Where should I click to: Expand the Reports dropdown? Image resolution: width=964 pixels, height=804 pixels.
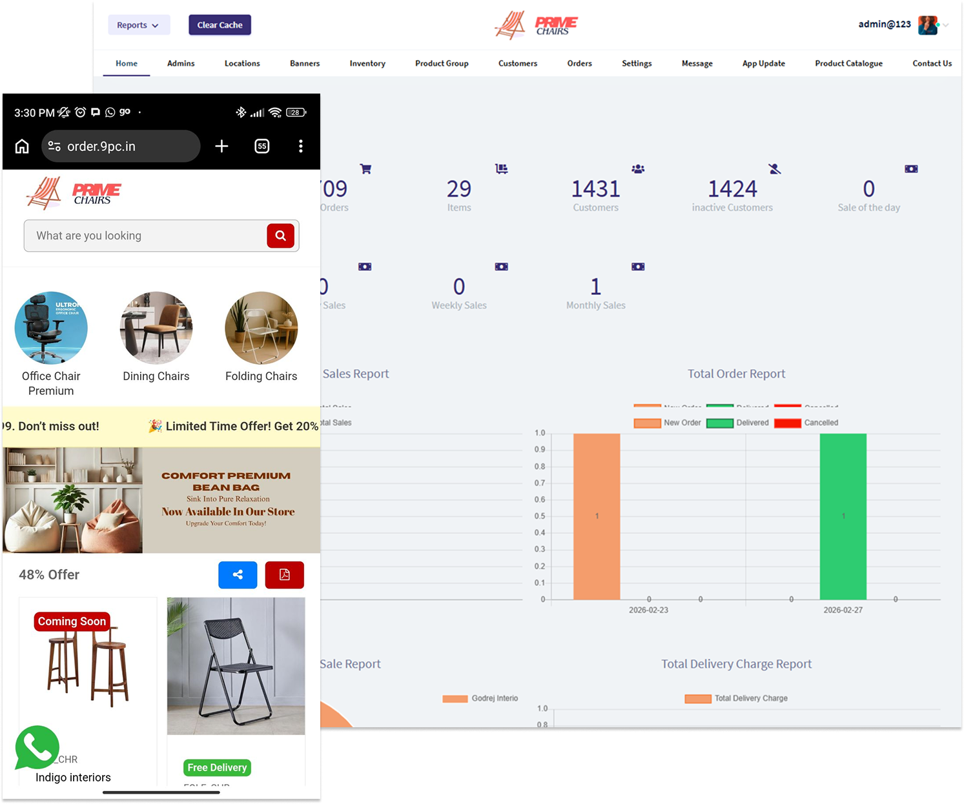point(138,25)
